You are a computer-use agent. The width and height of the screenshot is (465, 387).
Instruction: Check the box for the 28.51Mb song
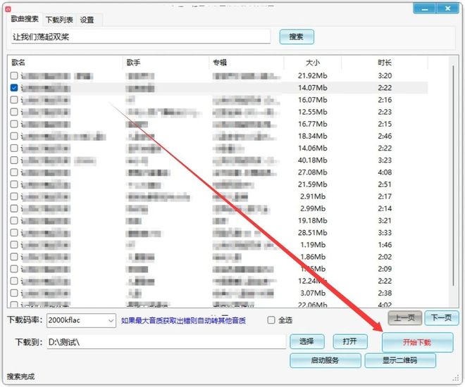coord(14,232)
